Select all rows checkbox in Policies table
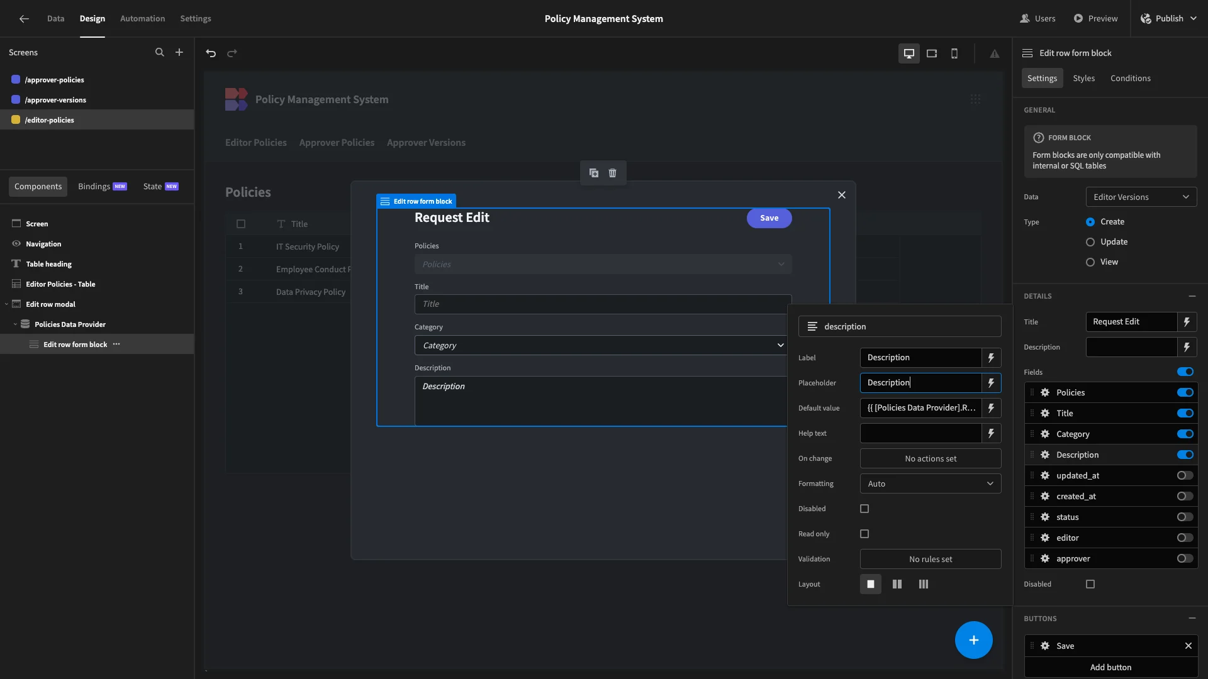 [x=241, y=224]
